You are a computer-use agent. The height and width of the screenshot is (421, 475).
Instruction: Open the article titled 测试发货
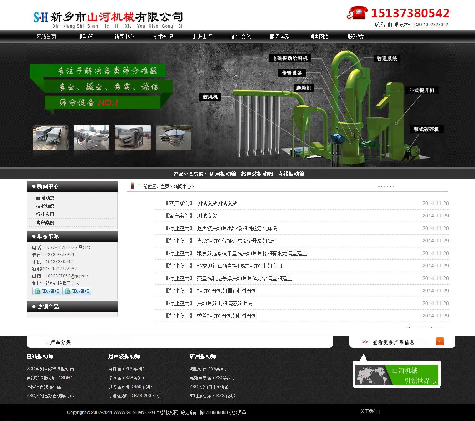click(x=207, y=216)
